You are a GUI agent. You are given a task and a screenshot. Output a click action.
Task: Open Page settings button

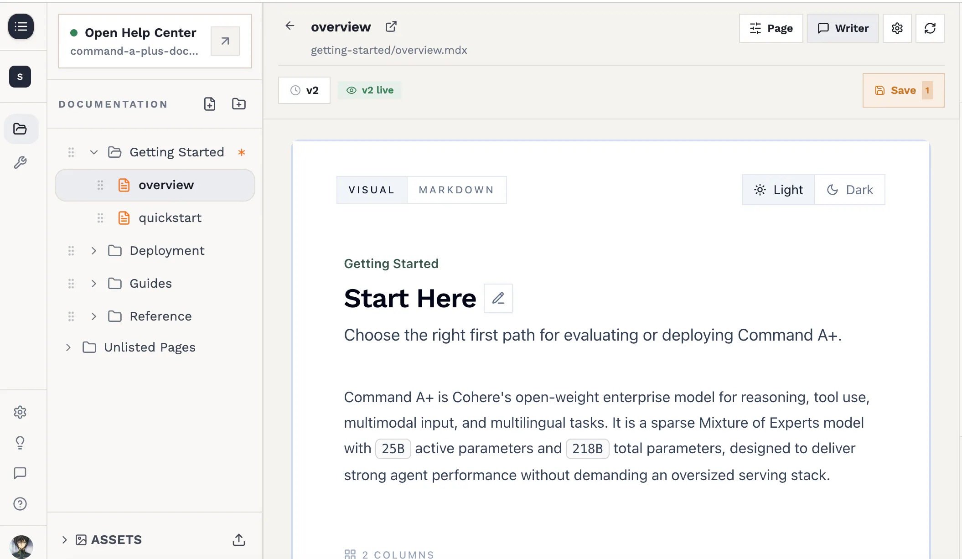point(771,28)
